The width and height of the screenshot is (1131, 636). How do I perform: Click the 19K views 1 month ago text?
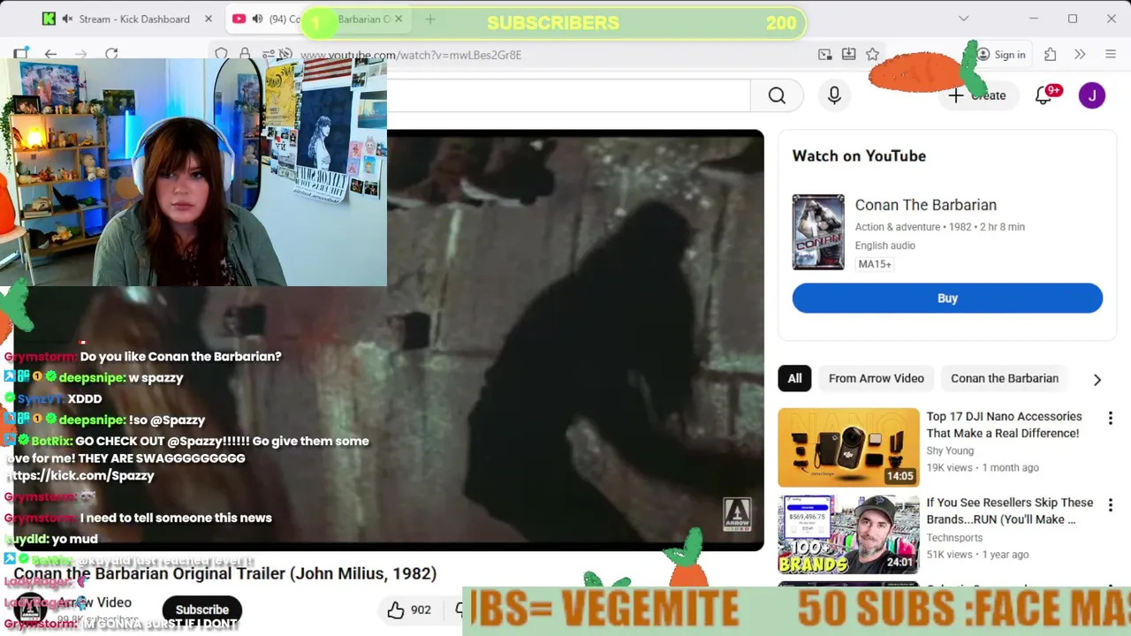pyautogui.click(x=983, y=467)
